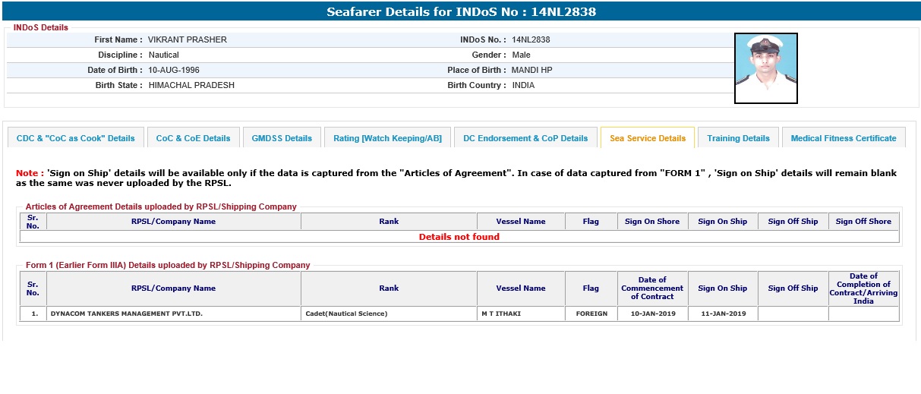Screen dimensions: 921x394
Task: Select the Cadet(Nautical Science) rank cell
Action: pyautogui.click(x=346, y=314)
